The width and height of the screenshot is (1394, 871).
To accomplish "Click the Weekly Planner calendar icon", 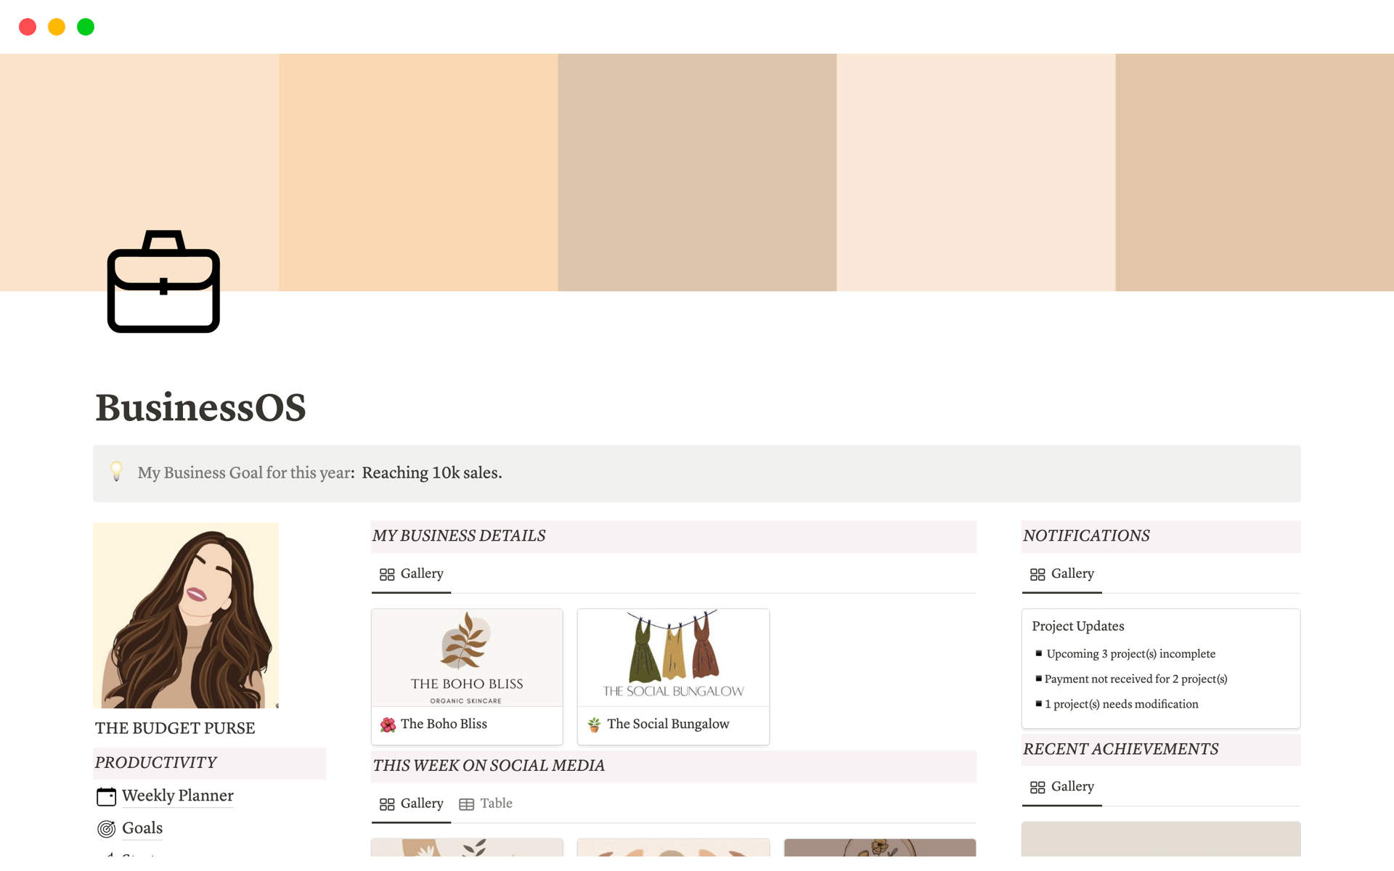I will point(106,796).
